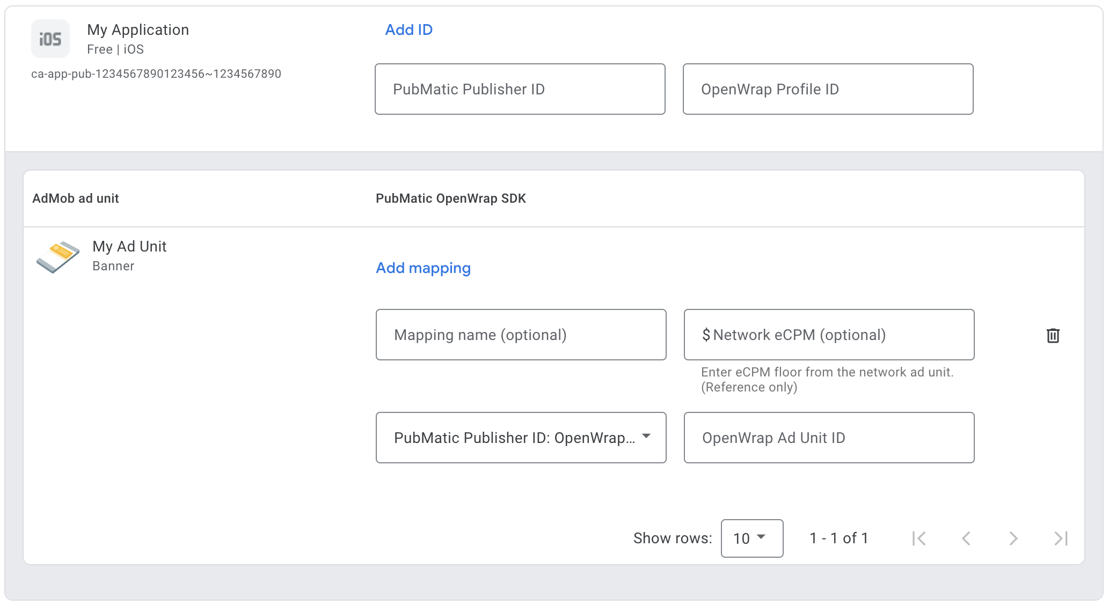1109x606 pixels.
Task: Click the PubMatic OpenWrap SDK column header
Action: click(450, 198)
